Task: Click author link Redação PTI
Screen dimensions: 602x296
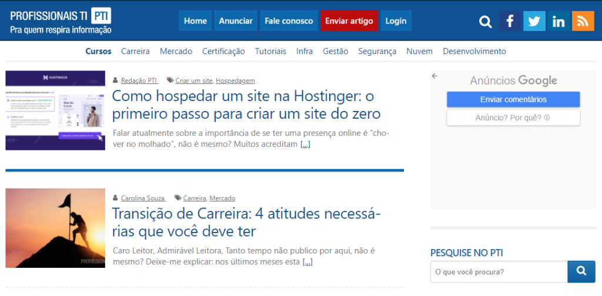Action: pos(139,80)
